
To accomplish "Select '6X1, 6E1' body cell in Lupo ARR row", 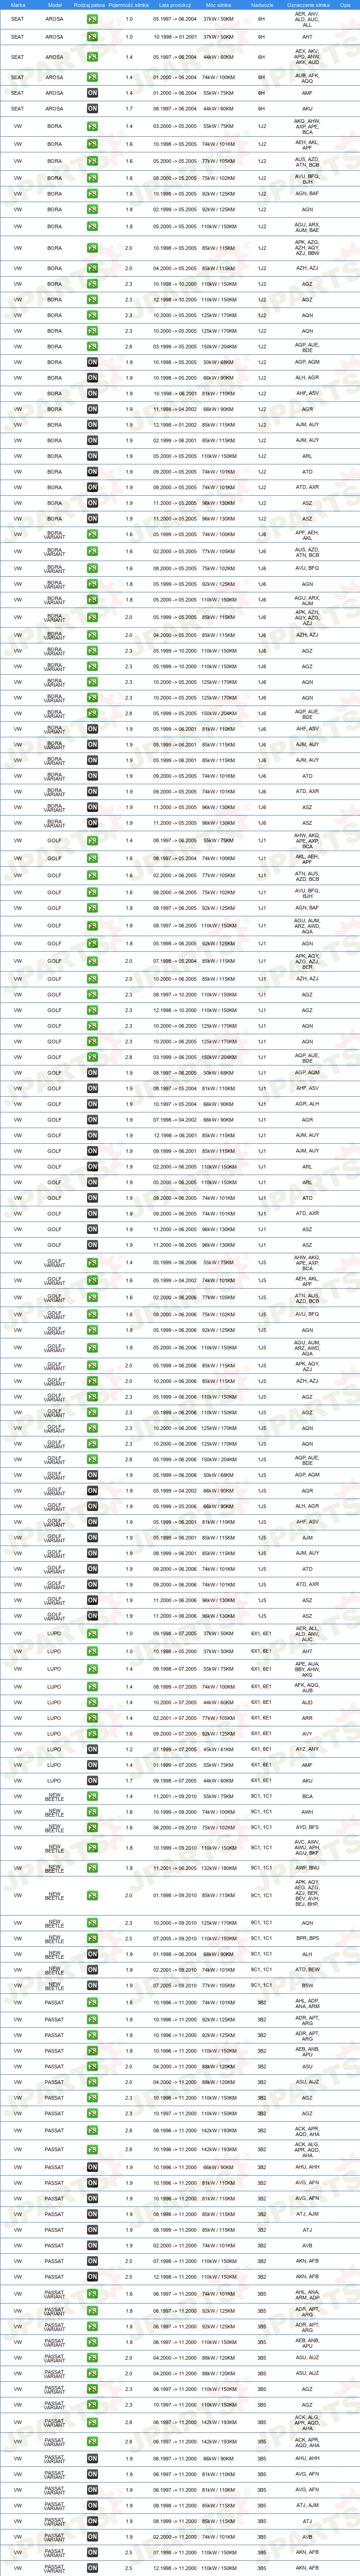I will click(262, 1718).
